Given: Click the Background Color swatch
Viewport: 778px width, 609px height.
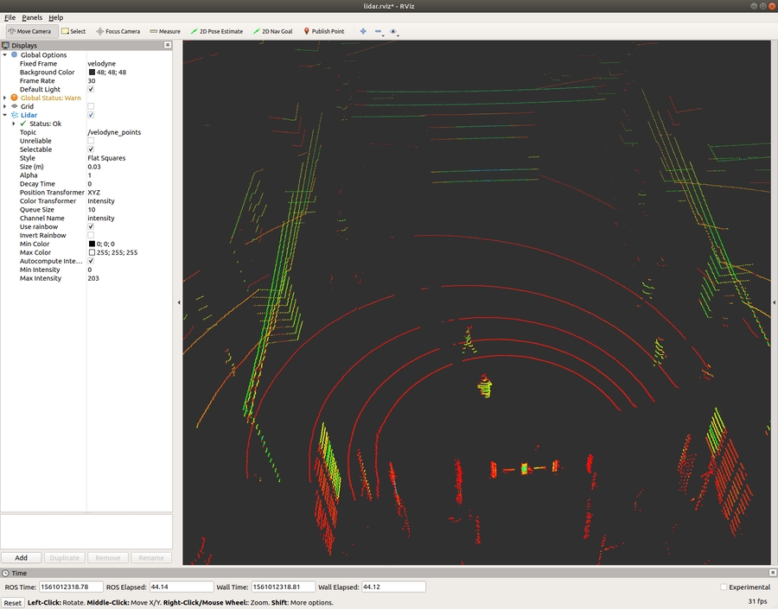Looking at the screenshot, I should point(91,73).
